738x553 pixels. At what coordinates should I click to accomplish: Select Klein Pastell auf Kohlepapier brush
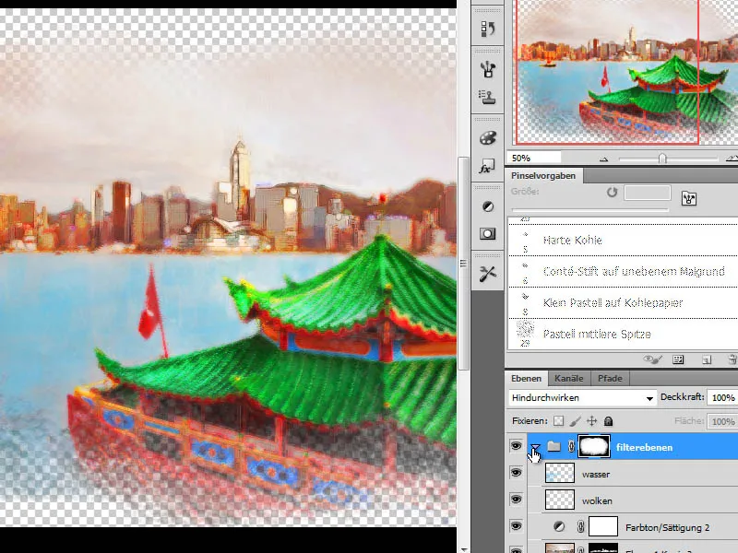pos(624,303)
